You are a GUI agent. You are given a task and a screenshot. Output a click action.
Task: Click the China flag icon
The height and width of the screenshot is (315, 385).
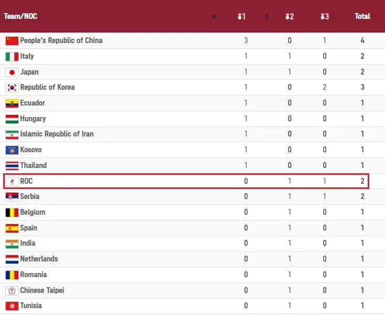click(12, 40)
